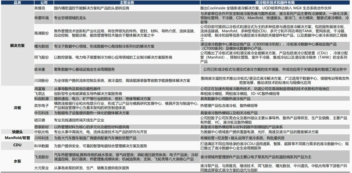Click the cell starting 为全球客户提供流体控制
The height and width of the screenshot is (173, 352).
tap(126, 80)
